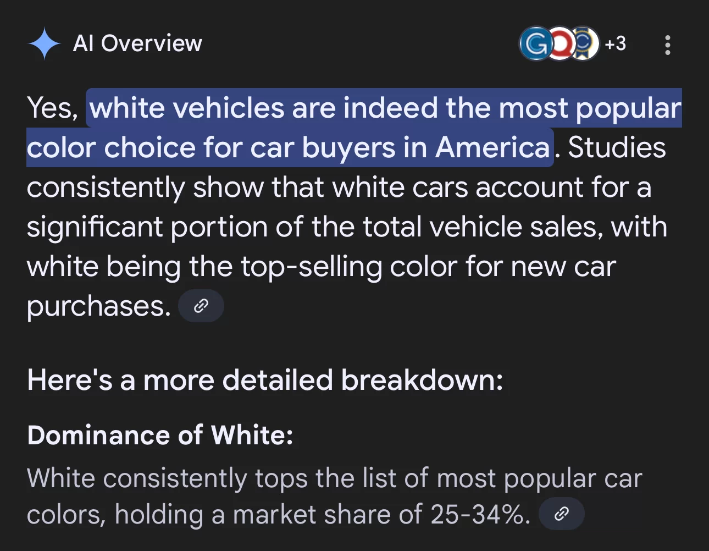Viewport: 709px width, 551px height.
Task: Open the link chip after "25-34%."
Action: (x=562, y=514)
